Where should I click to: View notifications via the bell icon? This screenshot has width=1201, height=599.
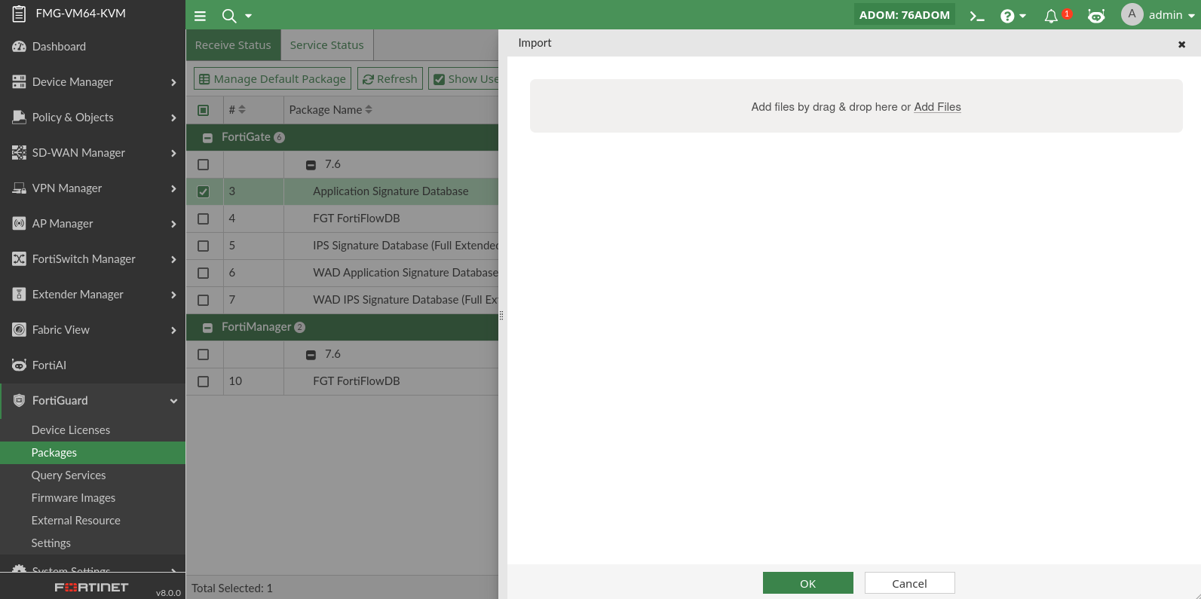(x=1051, y=16)
